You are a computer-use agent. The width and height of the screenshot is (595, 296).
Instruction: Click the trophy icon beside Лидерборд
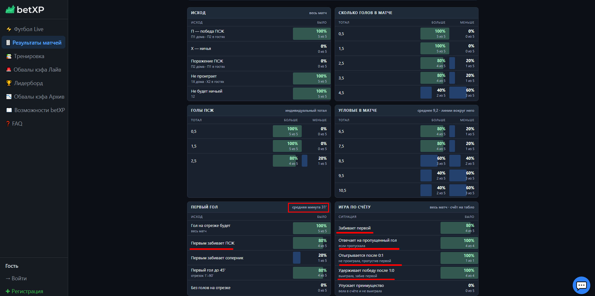(x=9, y=83)
